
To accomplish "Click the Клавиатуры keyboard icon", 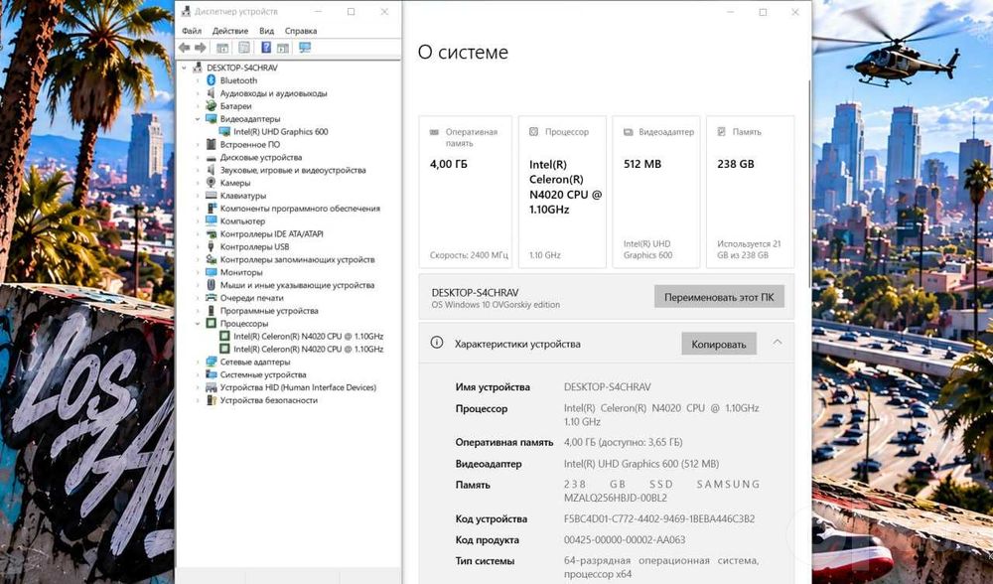I will pyautogui.click(x=212, y=195).
